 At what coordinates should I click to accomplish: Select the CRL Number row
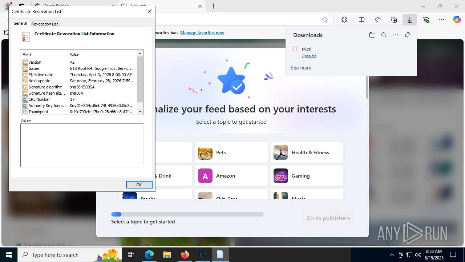click(79, 99)
